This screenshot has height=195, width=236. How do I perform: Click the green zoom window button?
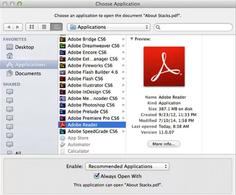point(19,4)
